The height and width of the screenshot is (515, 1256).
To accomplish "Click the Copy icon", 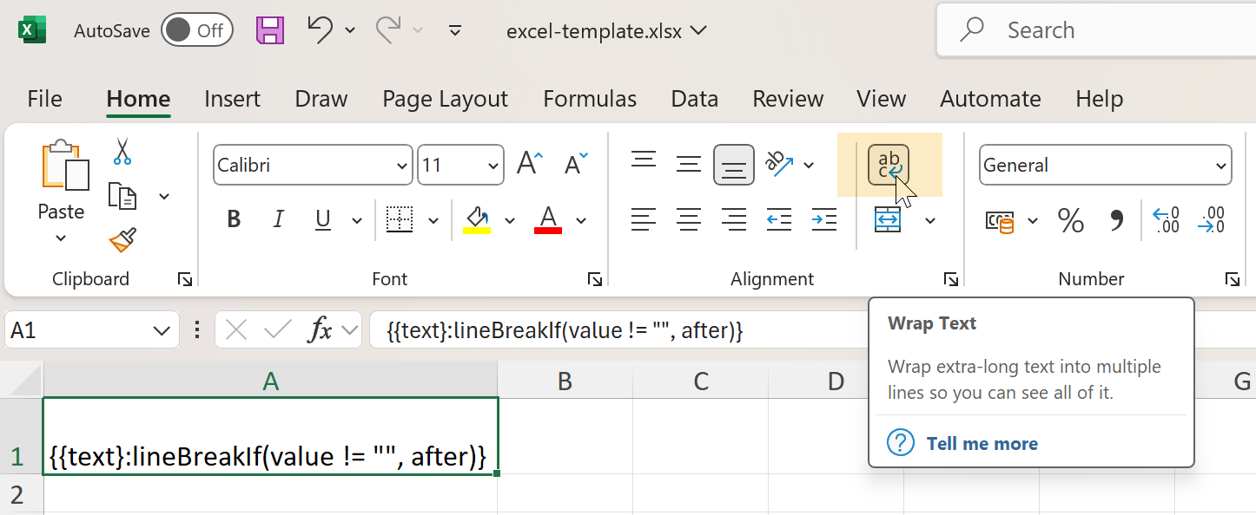I will [x=122, y=196].
